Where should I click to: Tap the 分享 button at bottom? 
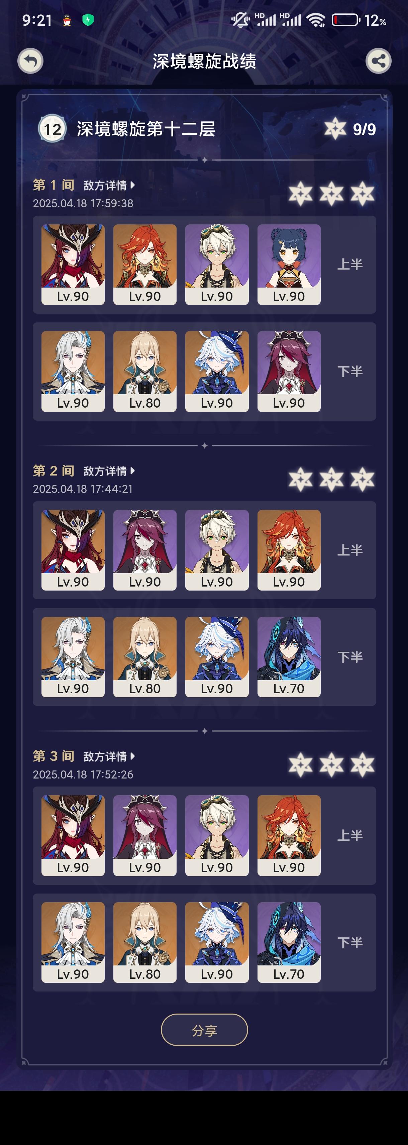pos(204,1030)
